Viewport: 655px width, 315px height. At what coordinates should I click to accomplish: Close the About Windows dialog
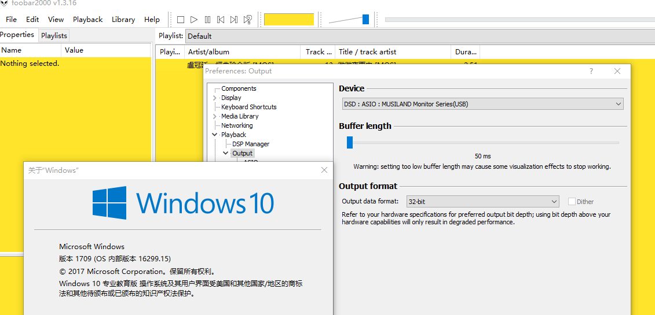pyautogui.click(x=324, y=170)
